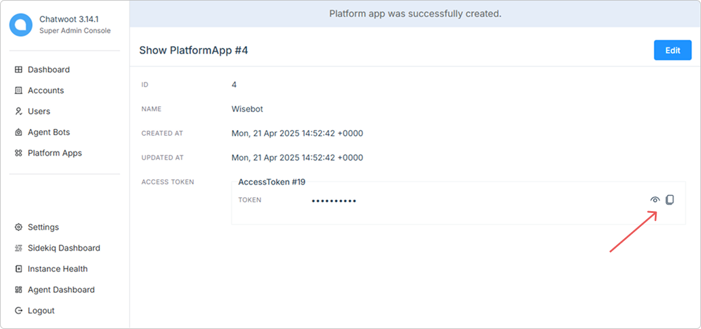Click the Agent Dashboard icon
The height and width of the screenshot is (329, 701).
coord(18,290)
